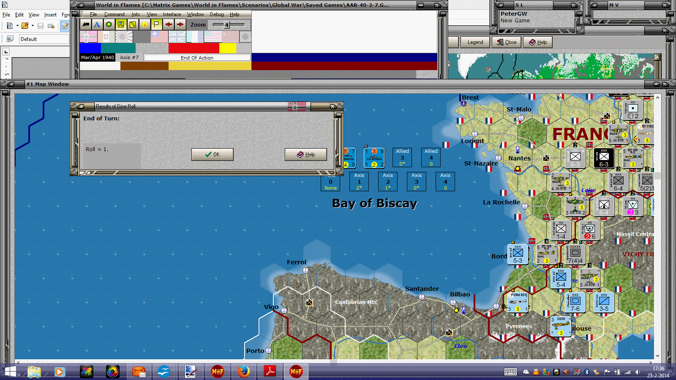The height and width of the screenshot is (380, 676).
Task: Click Help in the dice roll dialog
Action: click(x=306, y=155)
